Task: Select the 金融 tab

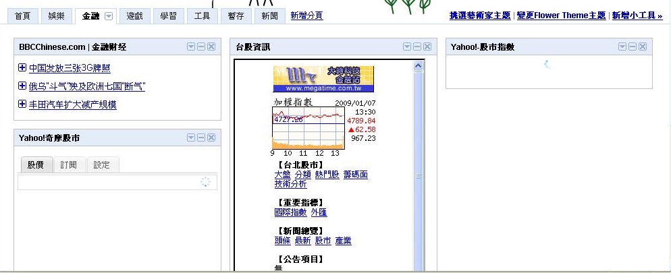Action: click(90, 16)
